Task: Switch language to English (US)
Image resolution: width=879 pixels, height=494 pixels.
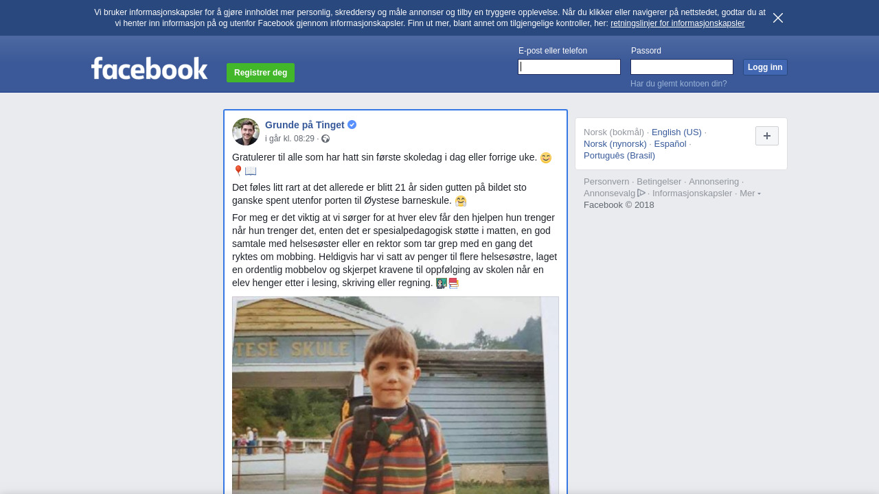Action: (676, 132)
